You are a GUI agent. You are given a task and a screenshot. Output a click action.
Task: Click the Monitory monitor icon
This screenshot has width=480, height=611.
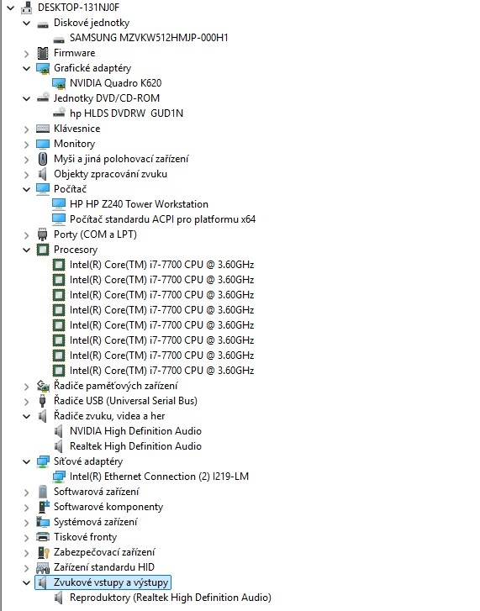tap(43, 144)
